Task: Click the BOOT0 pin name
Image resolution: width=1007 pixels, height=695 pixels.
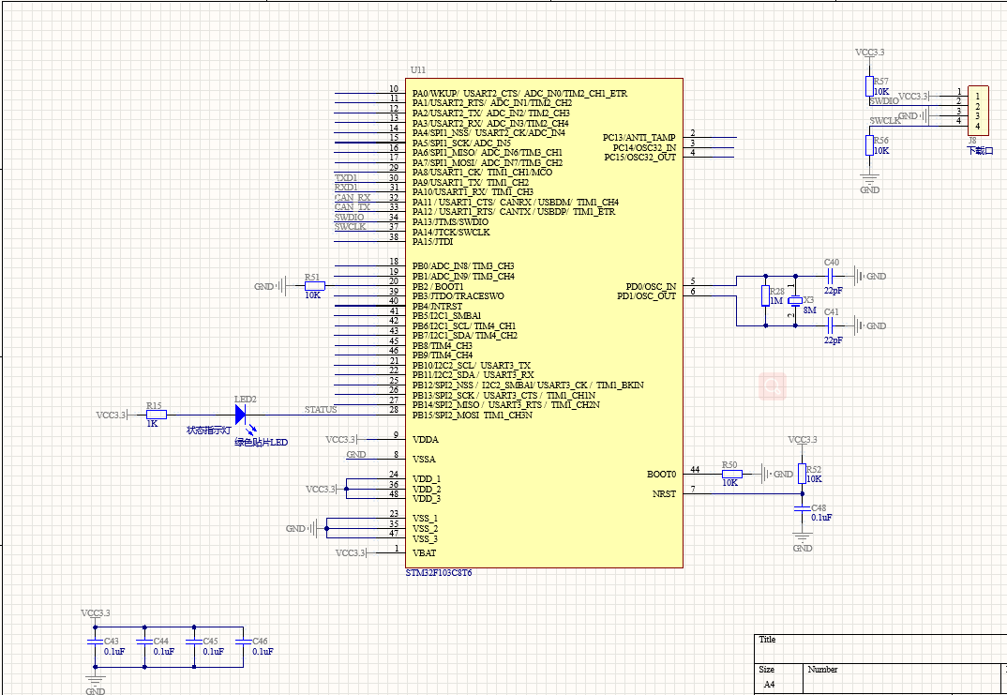Action: (x=661, y=475)
